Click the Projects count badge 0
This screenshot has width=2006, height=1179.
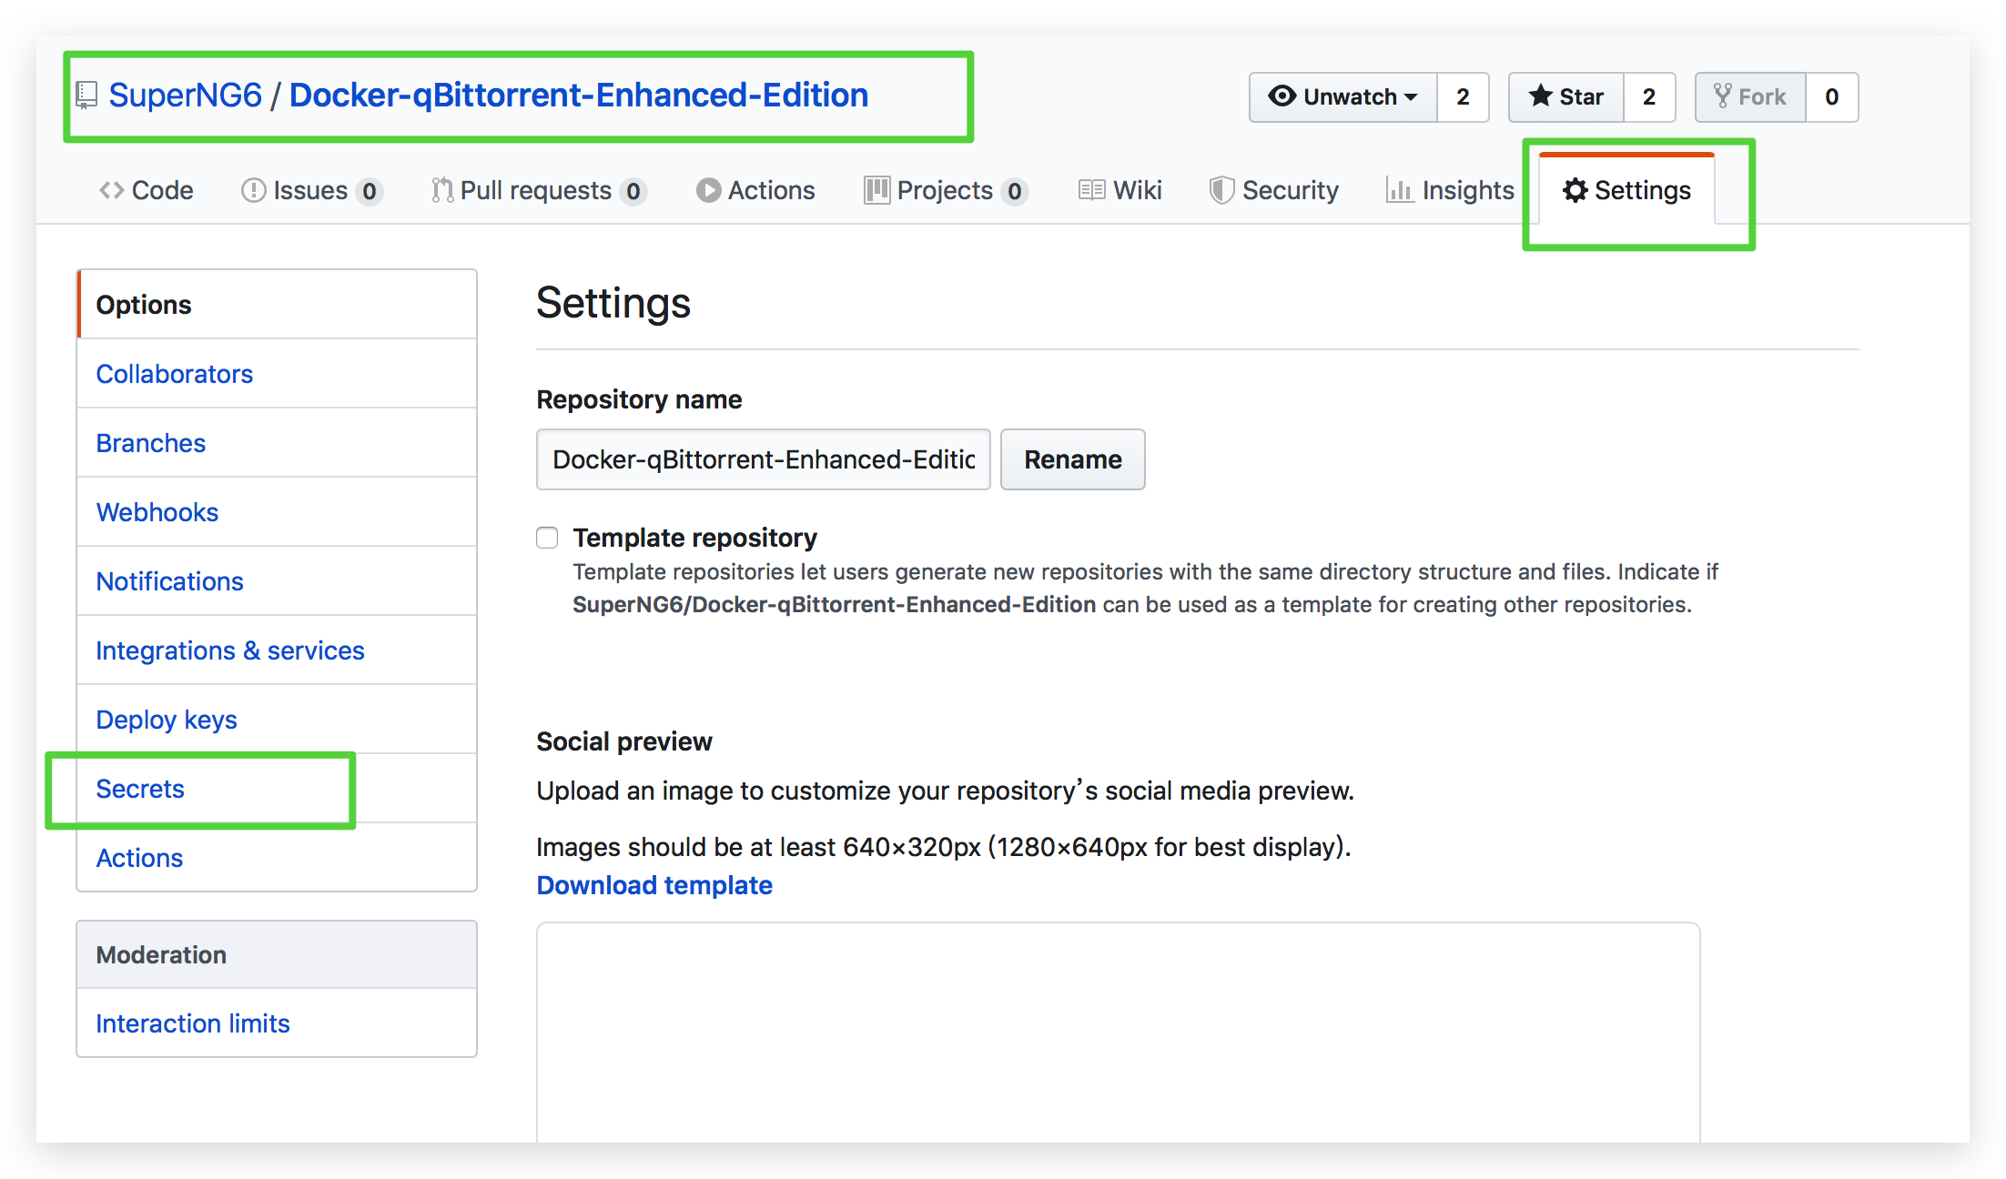pos(1014,191)
